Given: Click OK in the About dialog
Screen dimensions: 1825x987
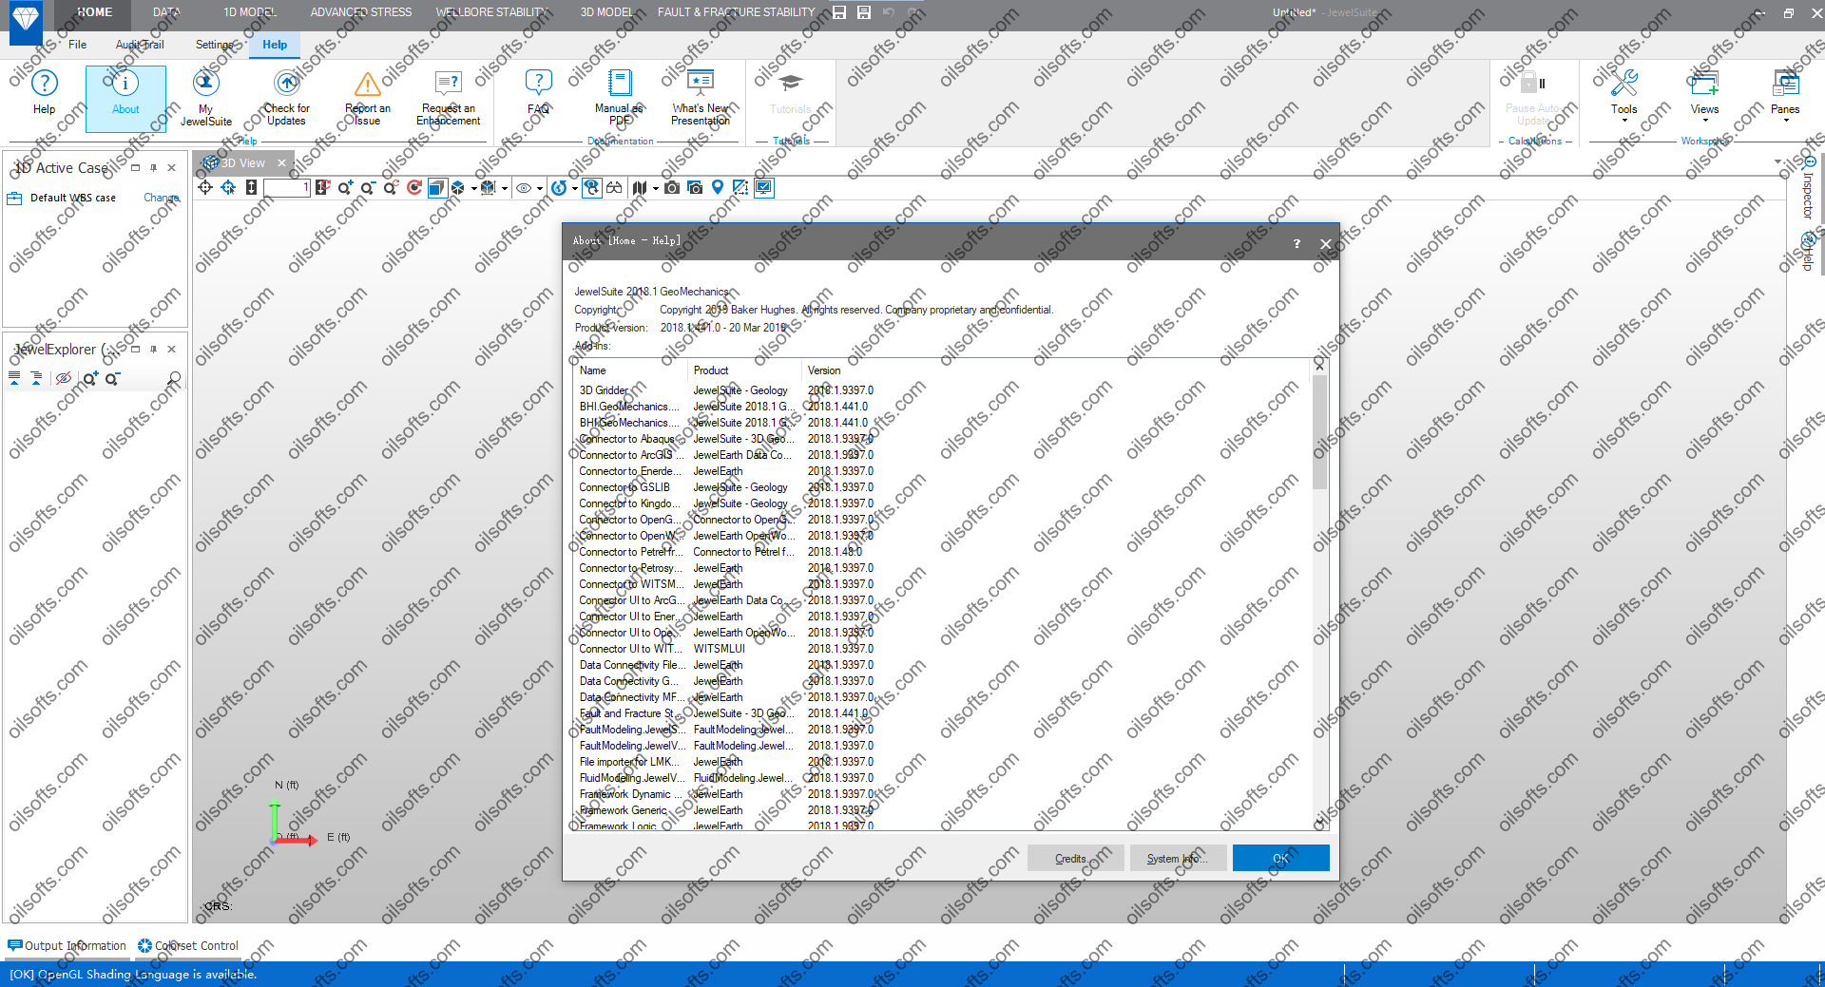Looking at the screenshot, I should pyautogui.click(x=1280, y=858).
